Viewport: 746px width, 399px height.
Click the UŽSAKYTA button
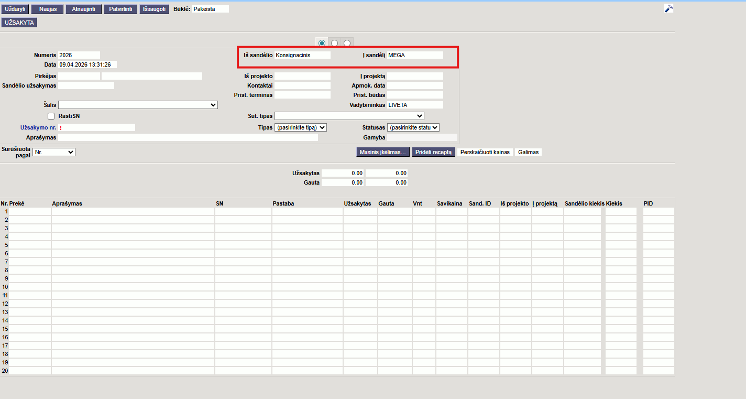pyautogui.click(x=19, y=23)
